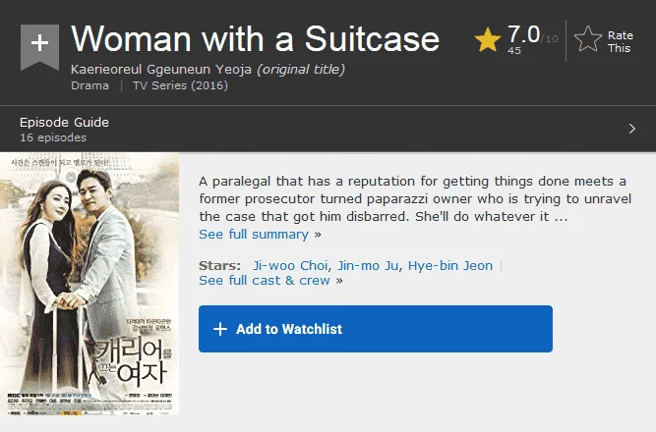Click the 45 ratings count
656x432 pixels.
click(514, 50)
